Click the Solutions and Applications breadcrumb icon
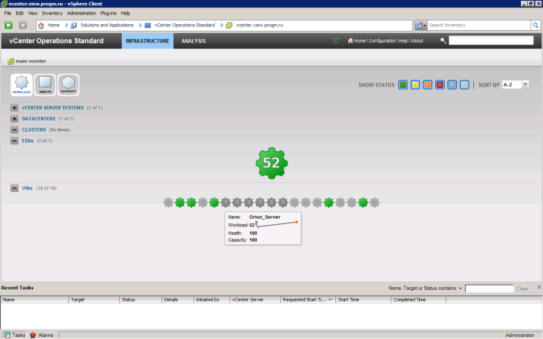543x339 pixels. pos(74,25)
